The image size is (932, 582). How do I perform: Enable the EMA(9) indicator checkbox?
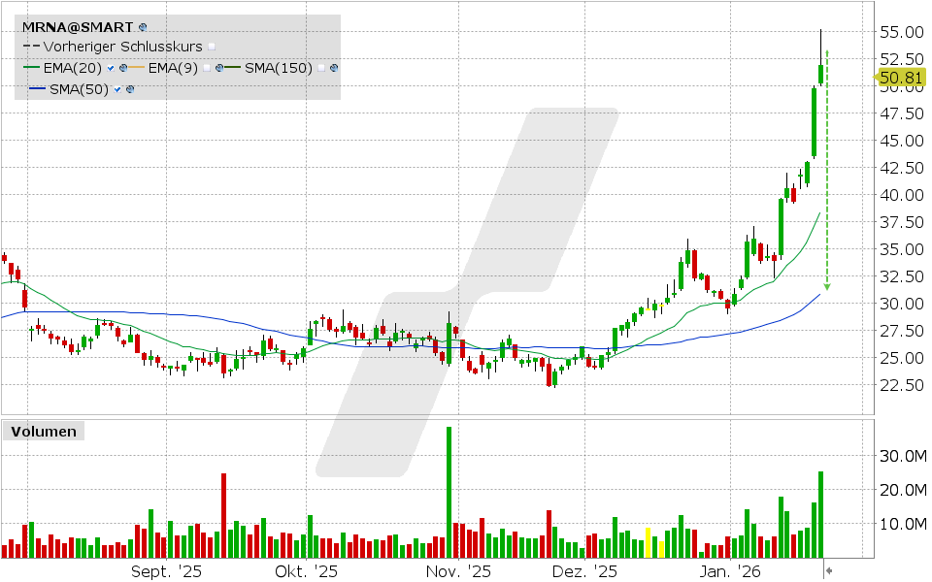[207, 69]
